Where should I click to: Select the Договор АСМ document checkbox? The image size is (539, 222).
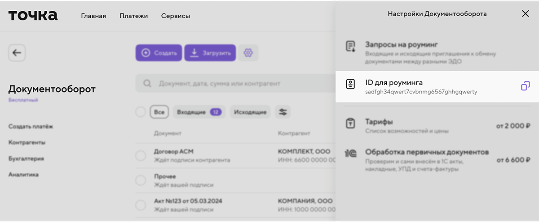[141, 155]
